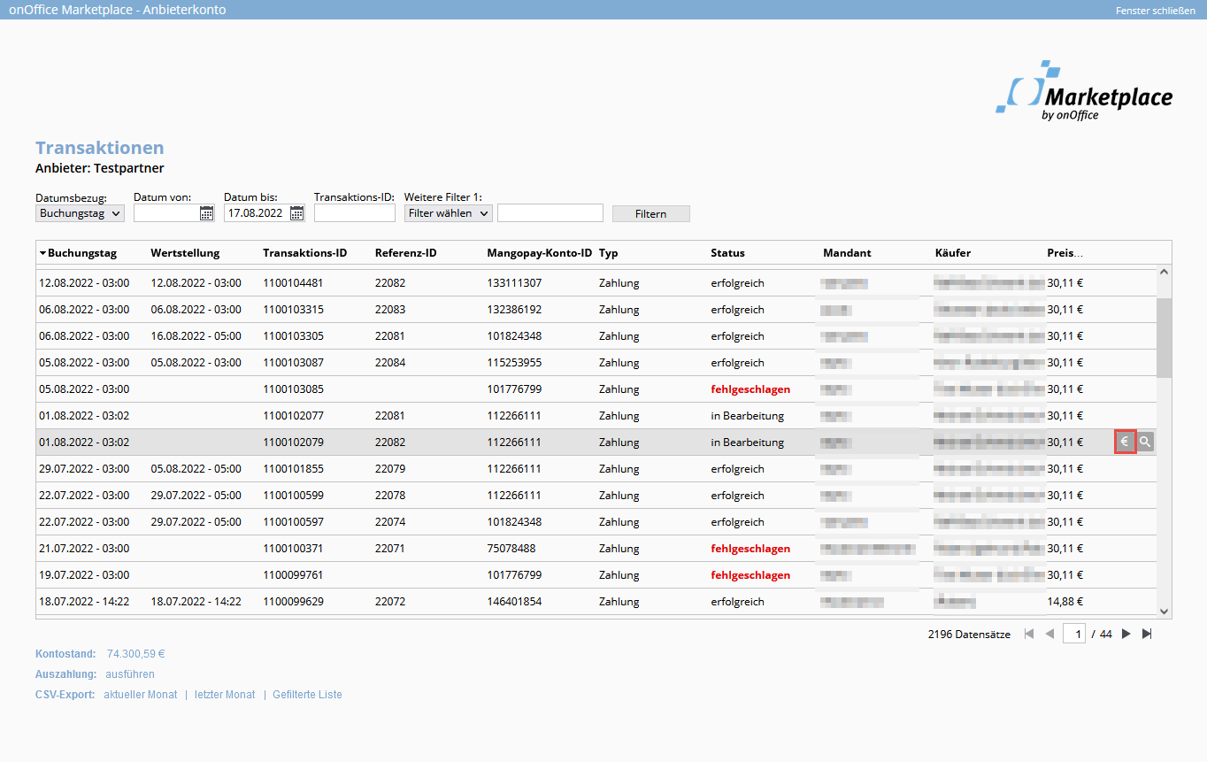Image resolution: width=1207 pixels, height=762 pixels.
Task: Select transaction ID 1100100599
Action: point(293,496)
